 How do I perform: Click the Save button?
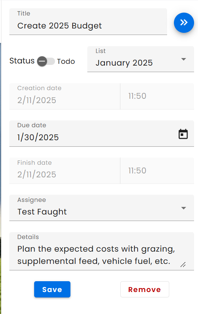point(52,289)
